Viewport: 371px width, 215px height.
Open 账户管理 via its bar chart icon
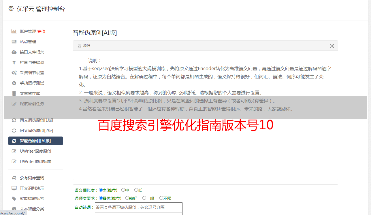(14, 31)
